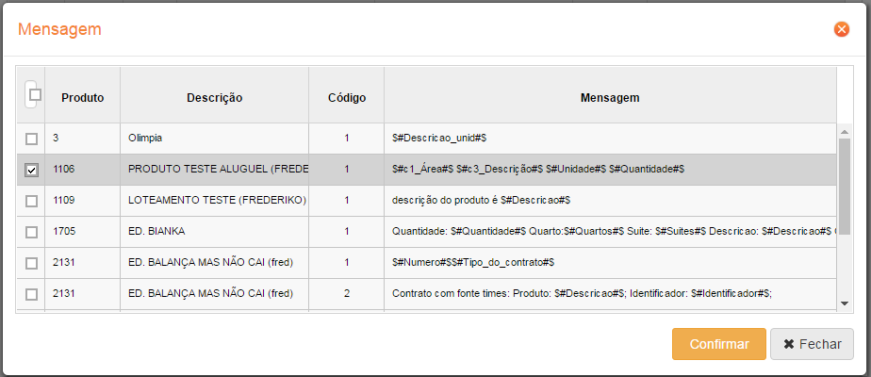
Task: Check the box for product 3 Olimpia
Action: point(31,139)
